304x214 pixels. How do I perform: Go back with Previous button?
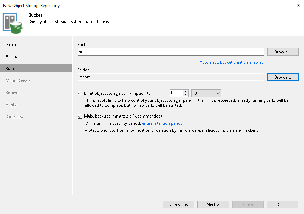point(178,205)
